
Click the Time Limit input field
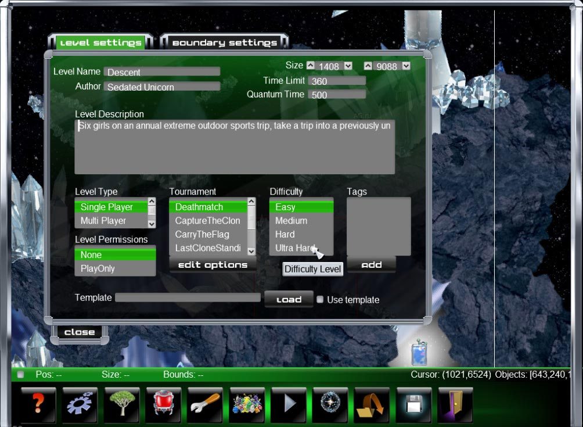click(x=337, y=81)
